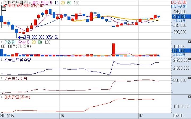Click the 425,000 price axis label
The image size is (191, 119).
180,12
